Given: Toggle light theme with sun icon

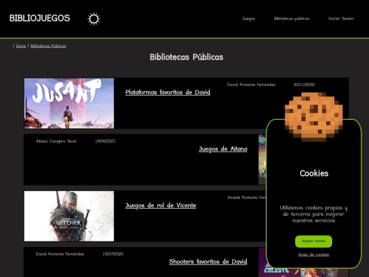Looking at the screenshot, I should (94, 19).
